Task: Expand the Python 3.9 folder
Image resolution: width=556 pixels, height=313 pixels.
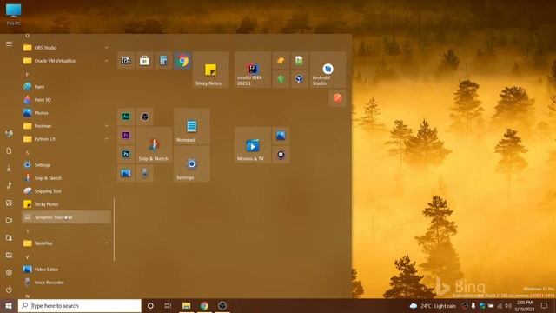Action: pos(66,139)
